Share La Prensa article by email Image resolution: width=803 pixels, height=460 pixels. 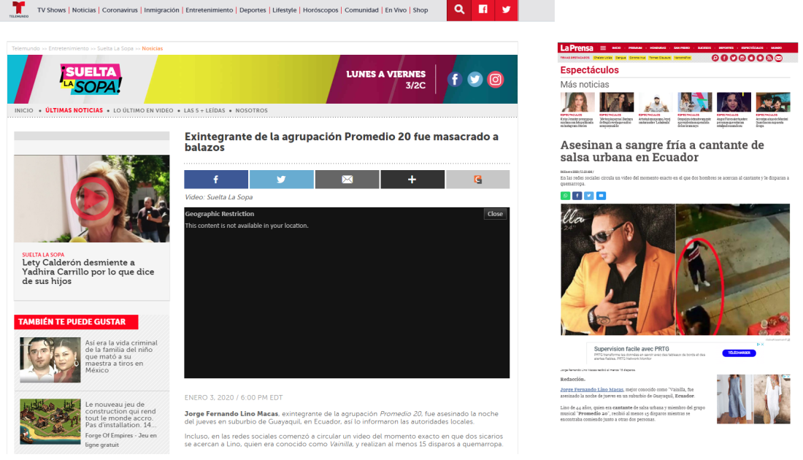[602, 196]
